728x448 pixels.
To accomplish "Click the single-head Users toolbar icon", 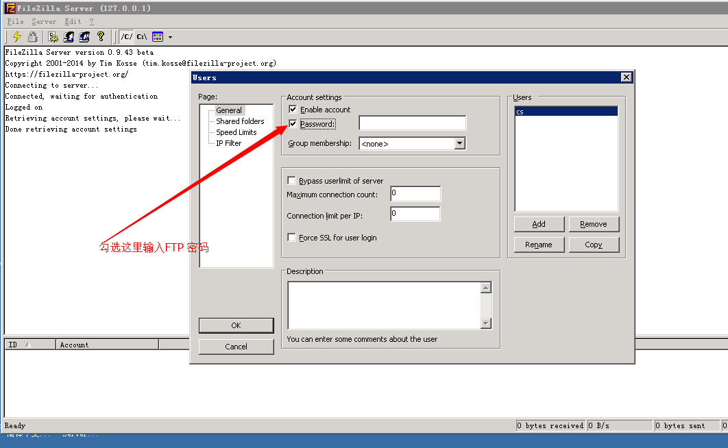I will click(x=69, y=36).
